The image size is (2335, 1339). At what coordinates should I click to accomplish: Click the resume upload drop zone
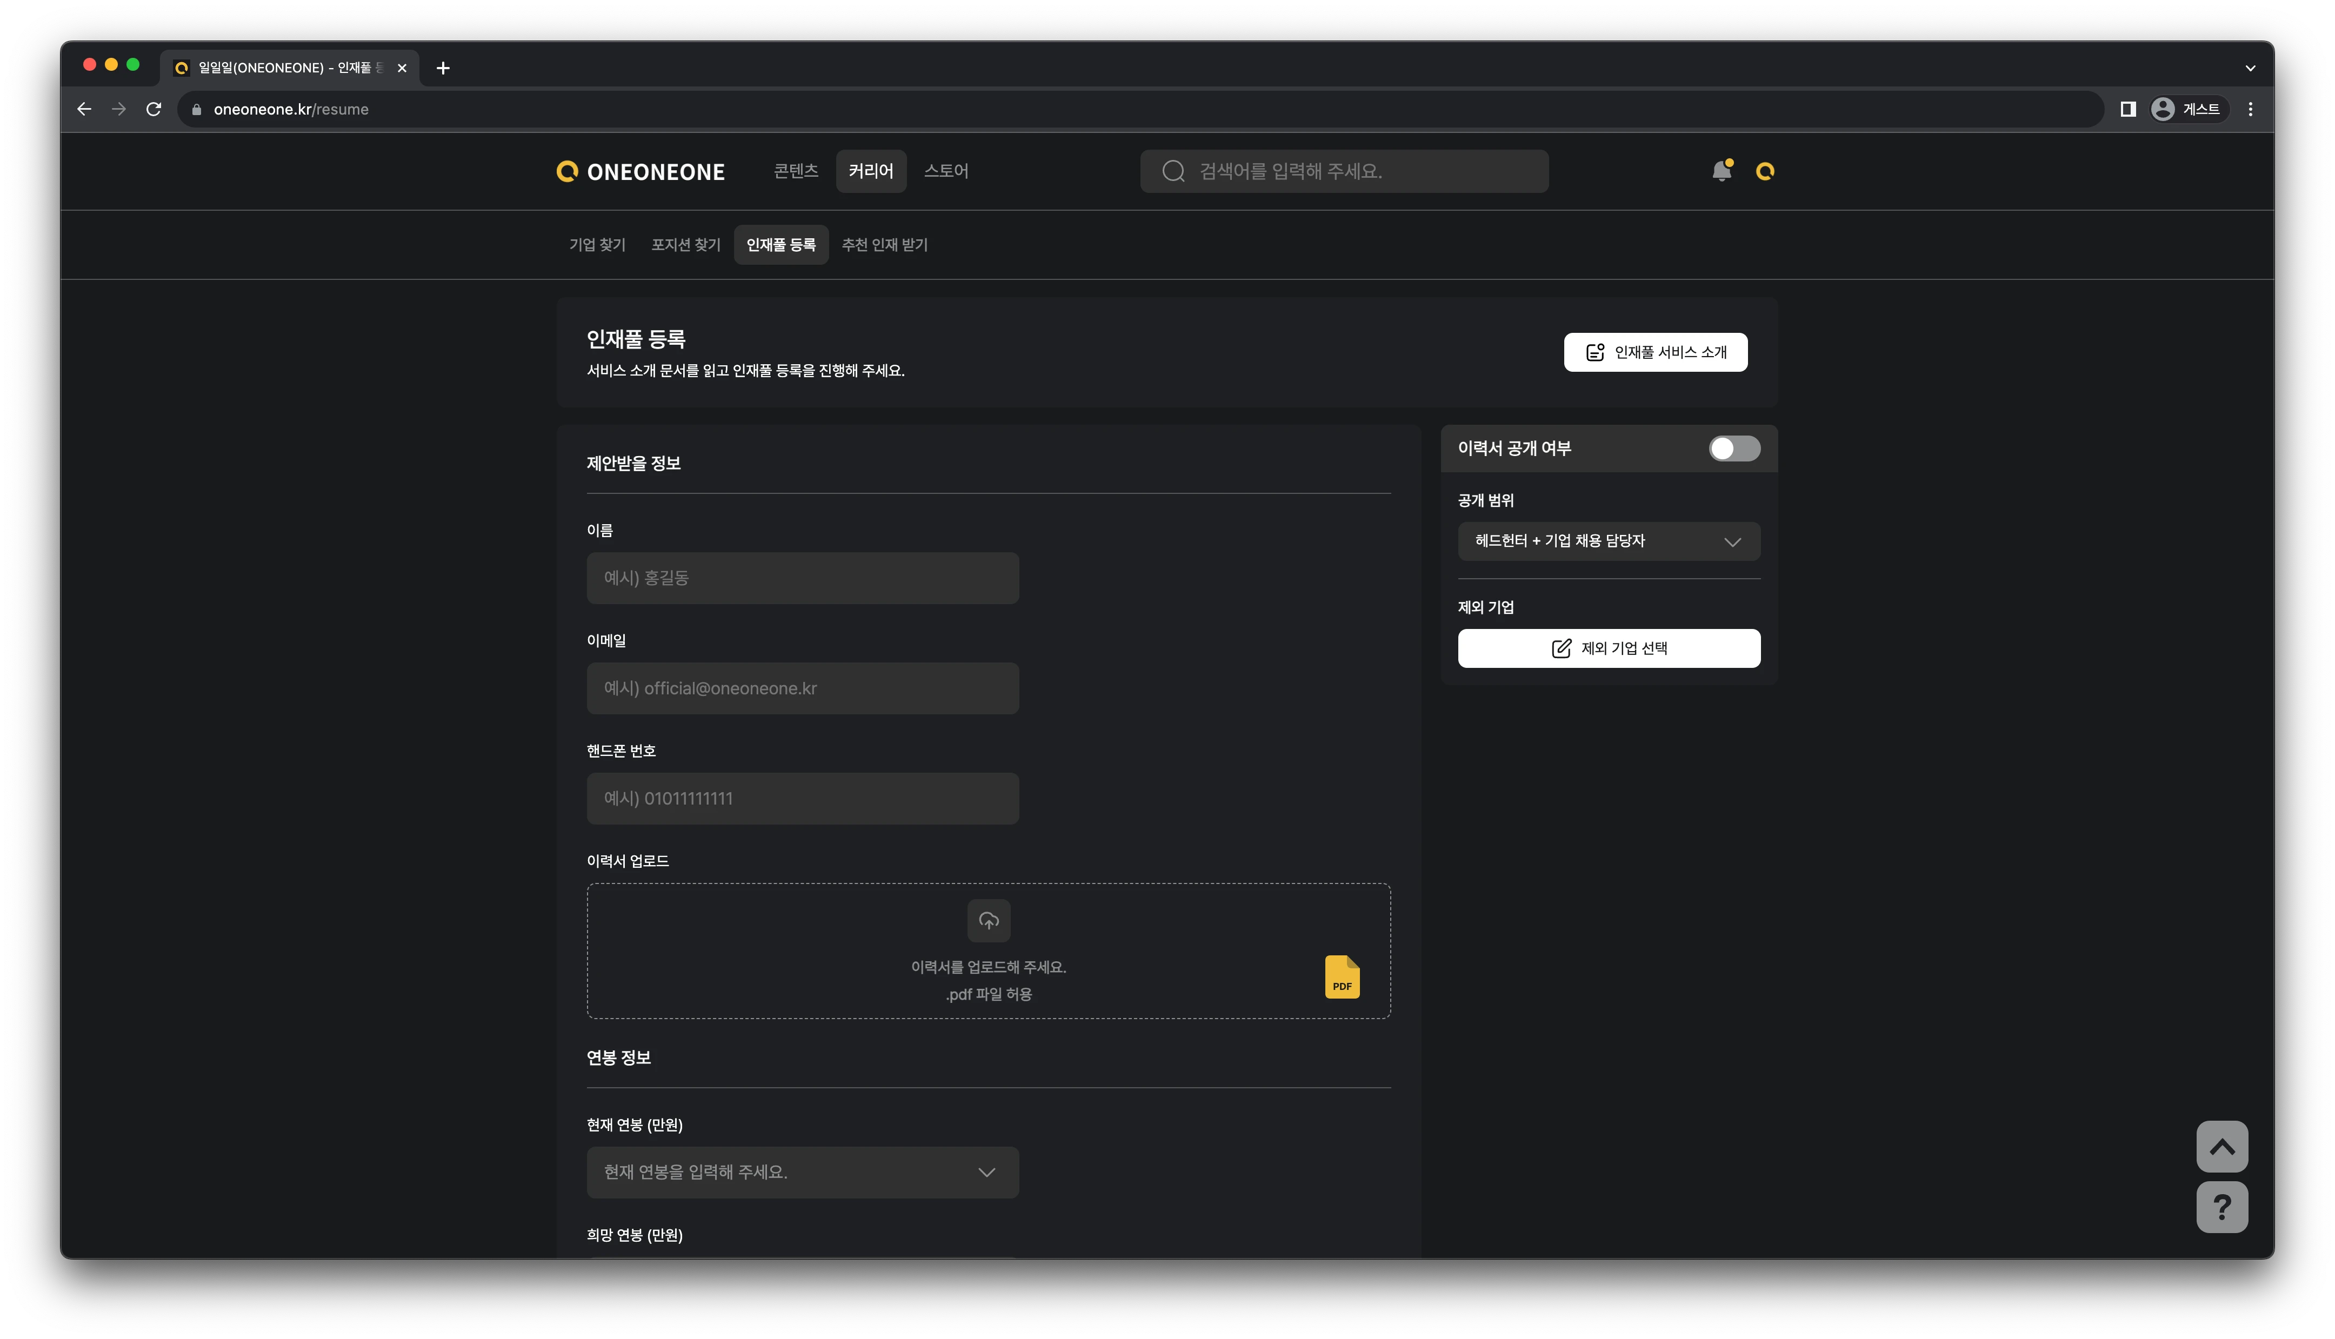point(989,951)
